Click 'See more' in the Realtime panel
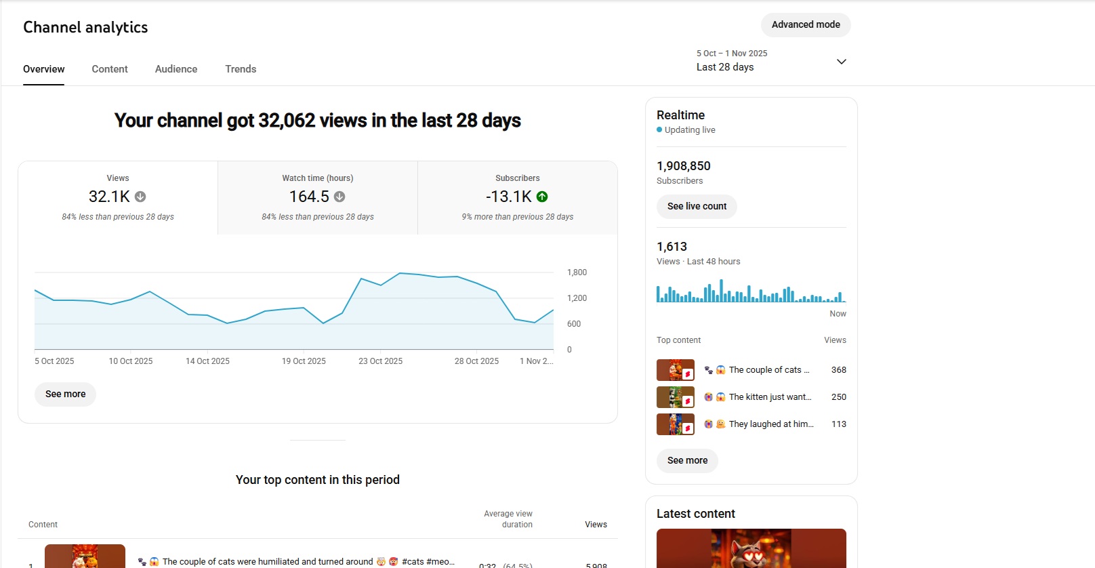 click(x=687, y=460)
